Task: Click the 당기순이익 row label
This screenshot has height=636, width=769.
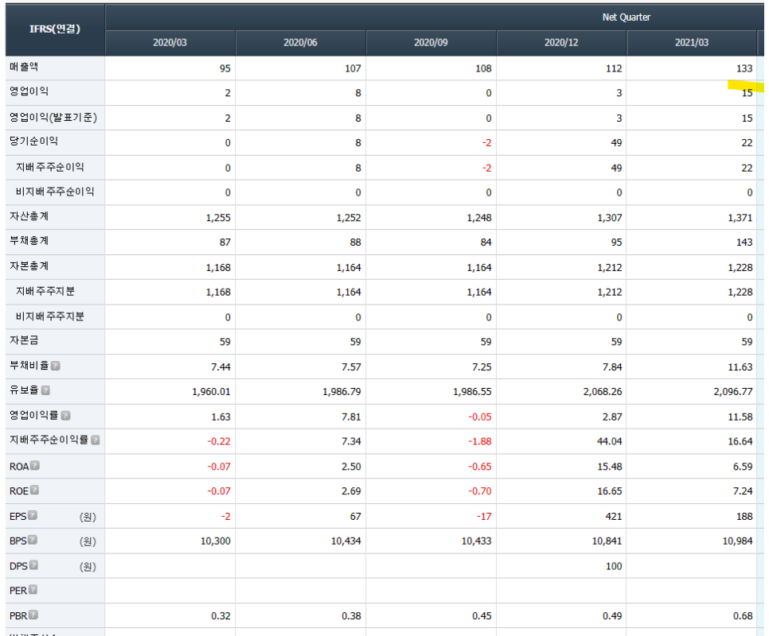Action: pyautogui.click(x=34, y=142)
